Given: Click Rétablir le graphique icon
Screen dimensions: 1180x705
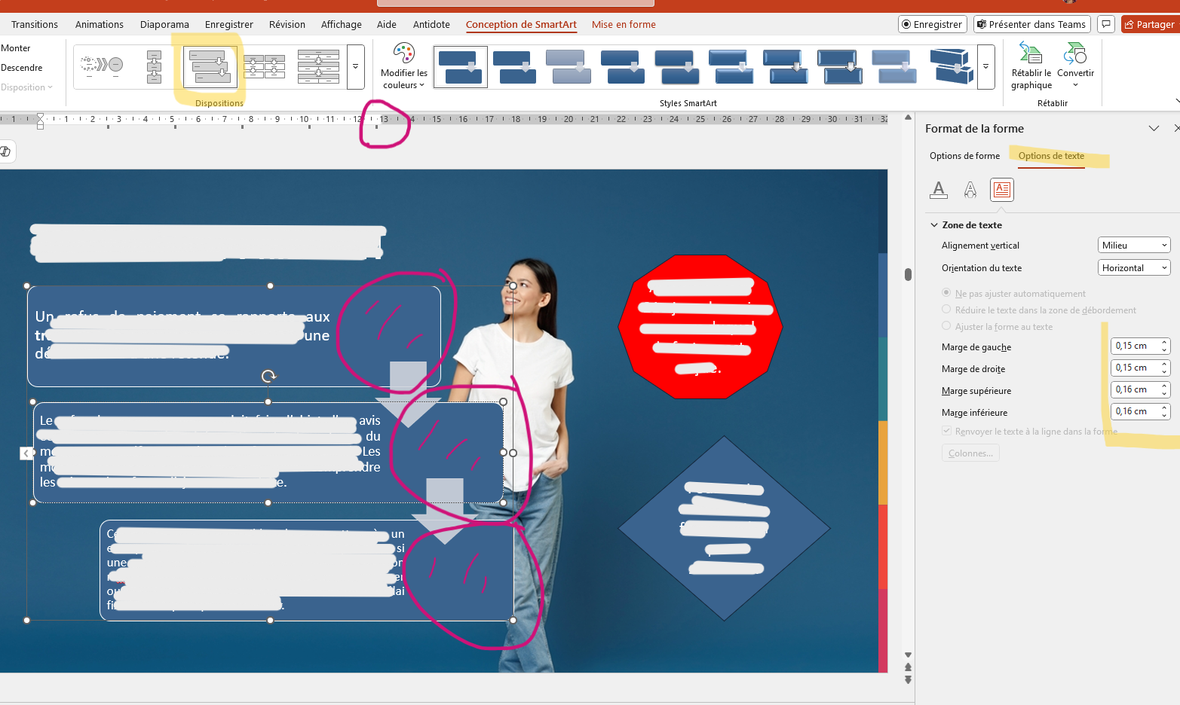Looking at the screenshot, I should [x=1031, y=66].
